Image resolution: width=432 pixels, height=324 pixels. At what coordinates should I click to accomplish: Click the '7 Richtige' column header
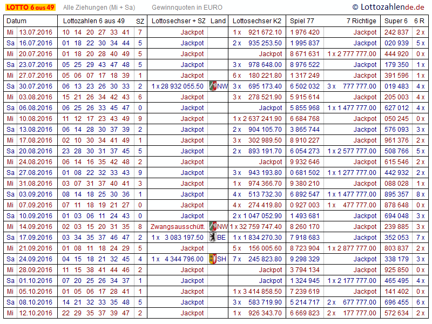361,21
